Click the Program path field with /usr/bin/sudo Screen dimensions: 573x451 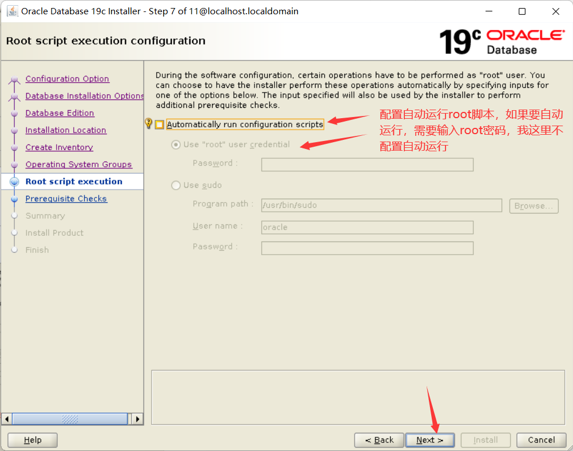(x=381, y=205)
